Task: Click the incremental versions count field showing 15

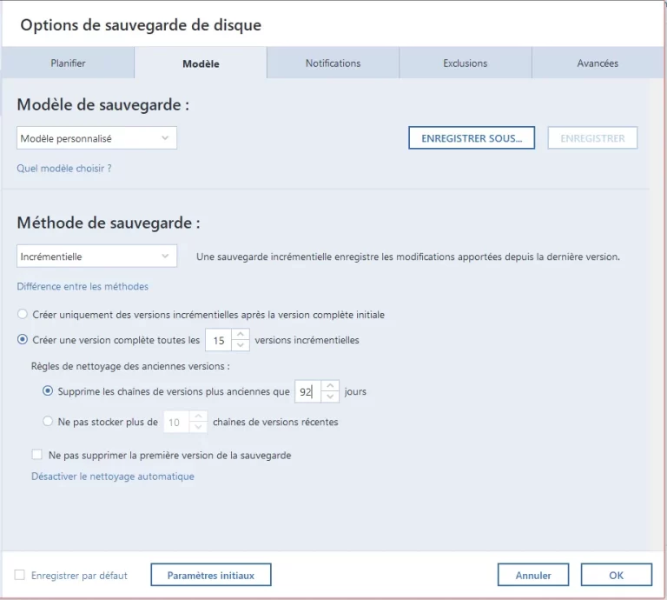Action: 218,340
